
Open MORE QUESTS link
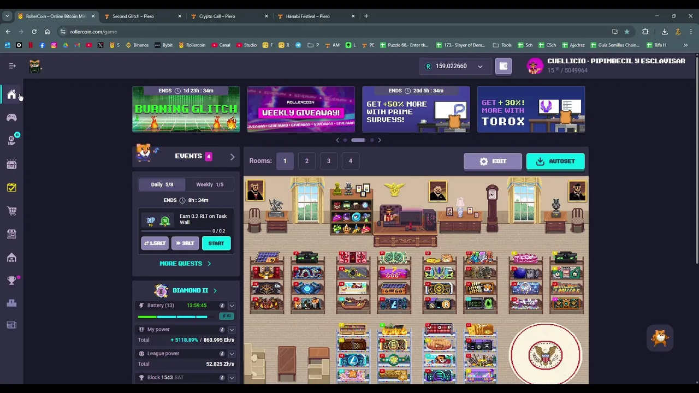185,264
